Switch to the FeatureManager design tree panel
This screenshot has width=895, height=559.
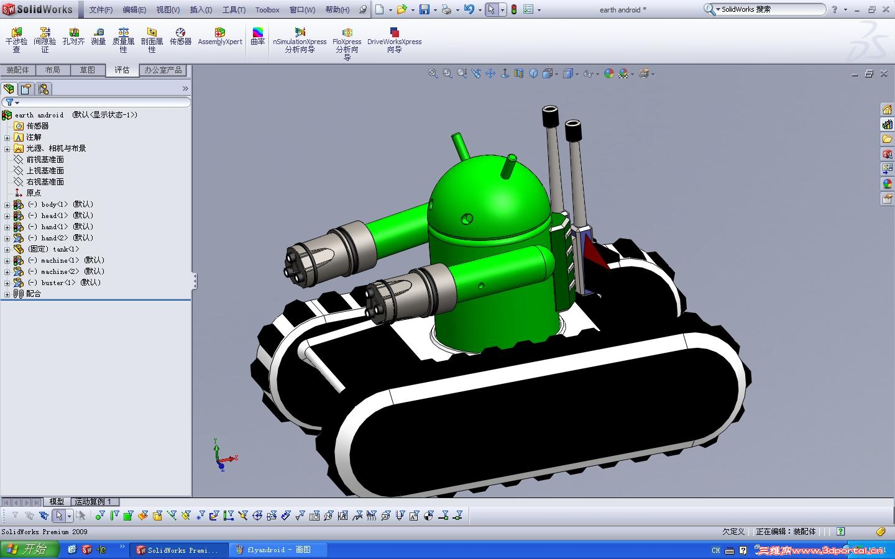[x=9, y=89]
